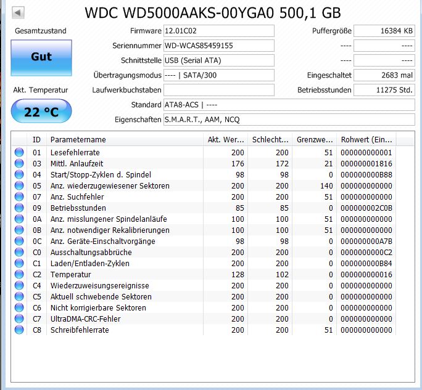Image resolution: width=422 pixels, height=390 pixels.
Task: Click raw value 000000000016
Action: (x=366, y=275)
